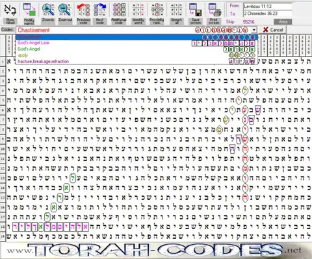Click the Additional code icon
The width and height of the screenshot is (312, 259).
click(x=119, y=10)
